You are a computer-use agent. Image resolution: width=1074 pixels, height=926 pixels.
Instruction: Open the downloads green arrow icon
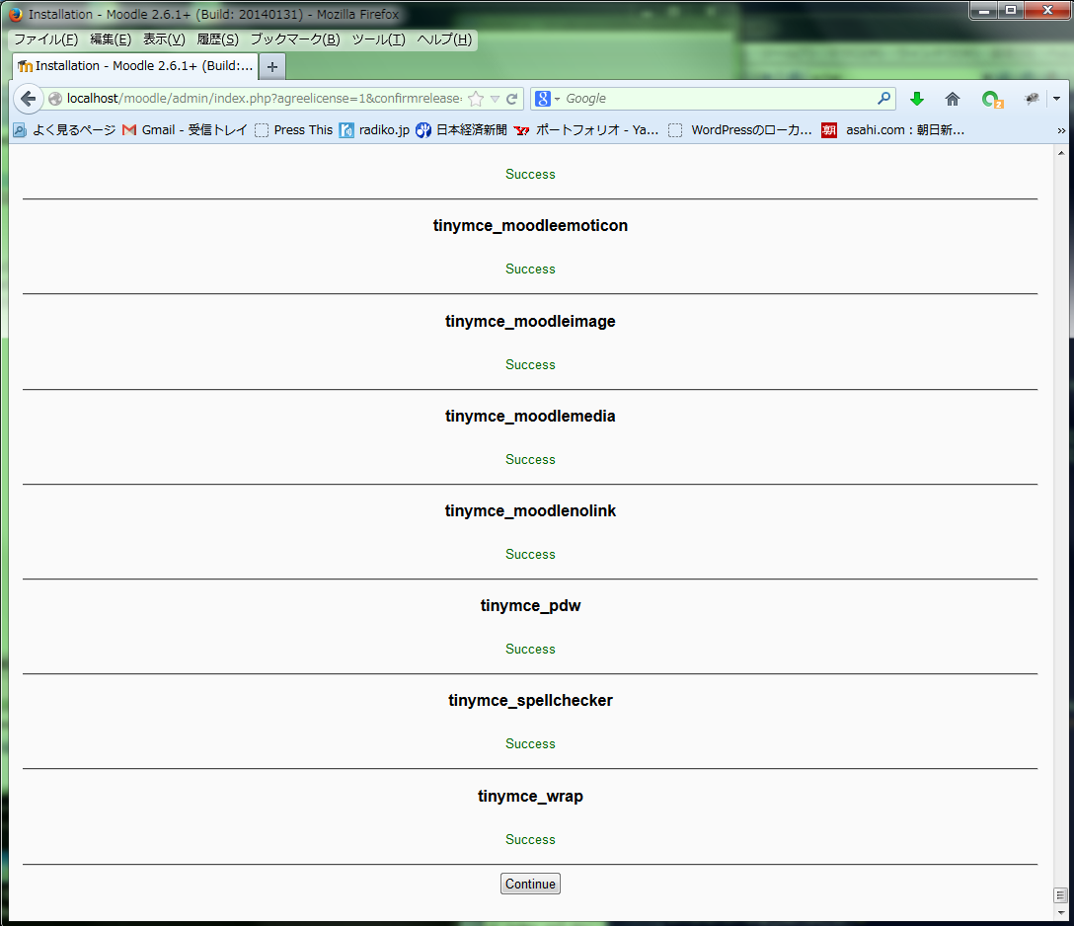click(x=916, y=99)
